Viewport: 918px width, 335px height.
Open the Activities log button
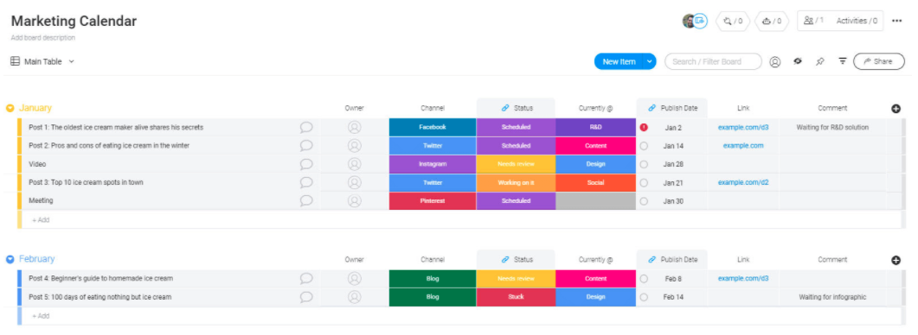pos(857,21)
